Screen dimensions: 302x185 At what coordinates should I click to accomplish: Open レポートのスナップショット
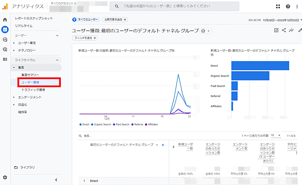[x=34, y=18]
